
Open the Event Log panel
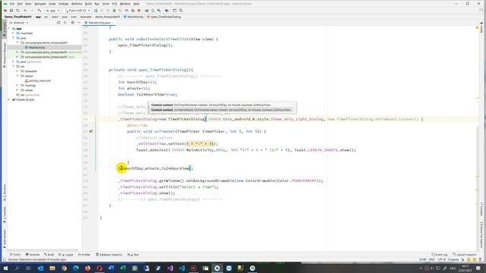(x=440, y=255)
